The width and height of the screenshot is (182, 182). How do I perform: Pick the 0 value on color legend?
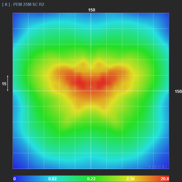coord(15,179)
